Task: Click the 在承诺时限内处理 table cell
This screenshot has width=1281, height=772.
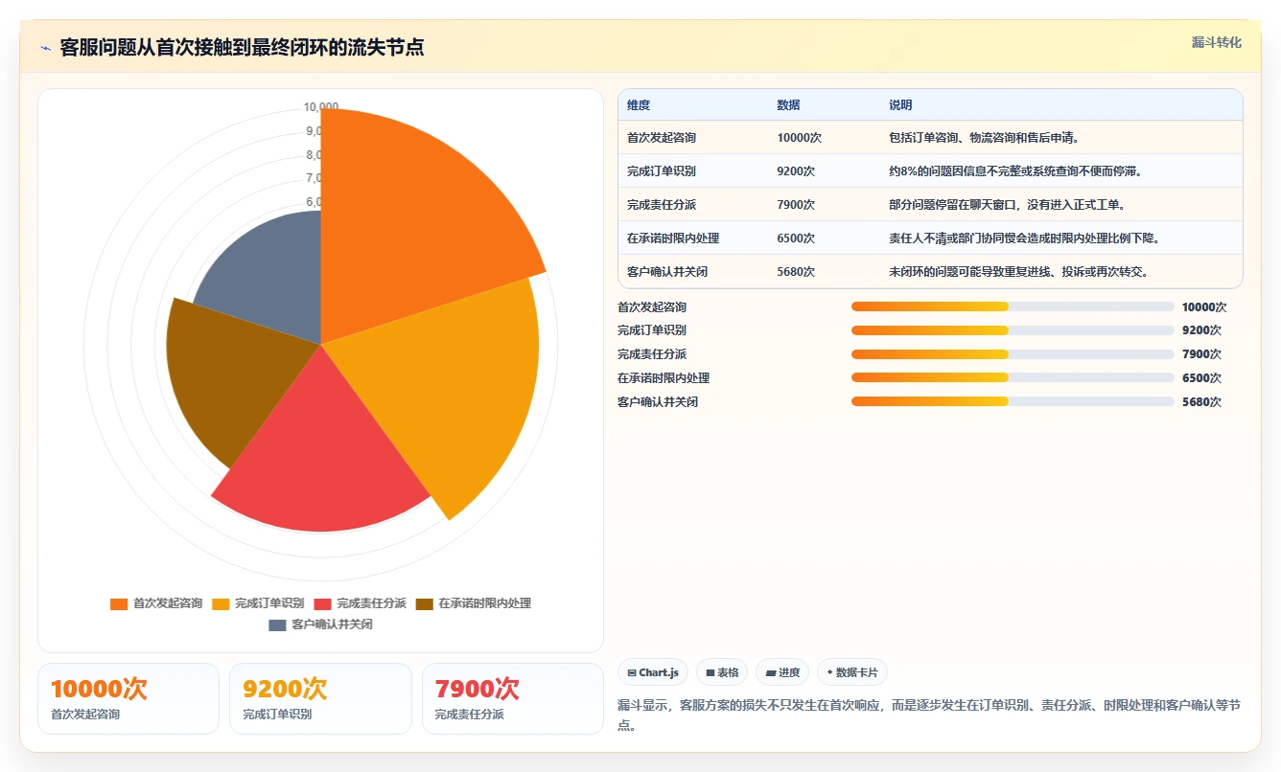Action: point(673,238)
